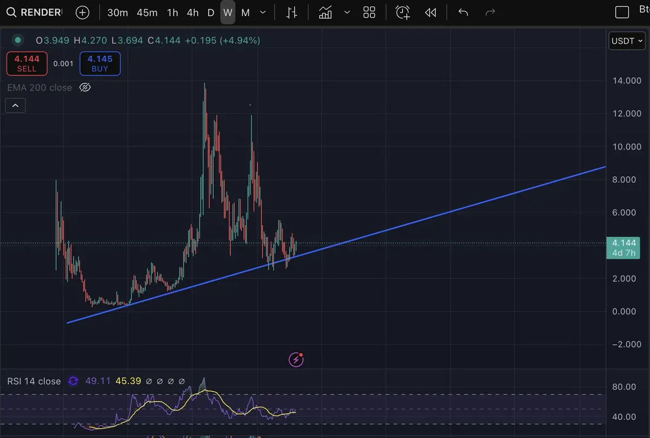The width and height of the screenshot is (650, 438).
Task: Open the lightning bolt event marker
Action: [296, 359]
